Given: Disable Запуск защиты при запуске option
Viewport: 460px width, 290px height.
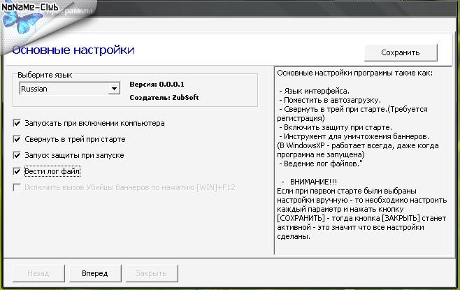Looking at the screenshot, I should tap(17, 155).
